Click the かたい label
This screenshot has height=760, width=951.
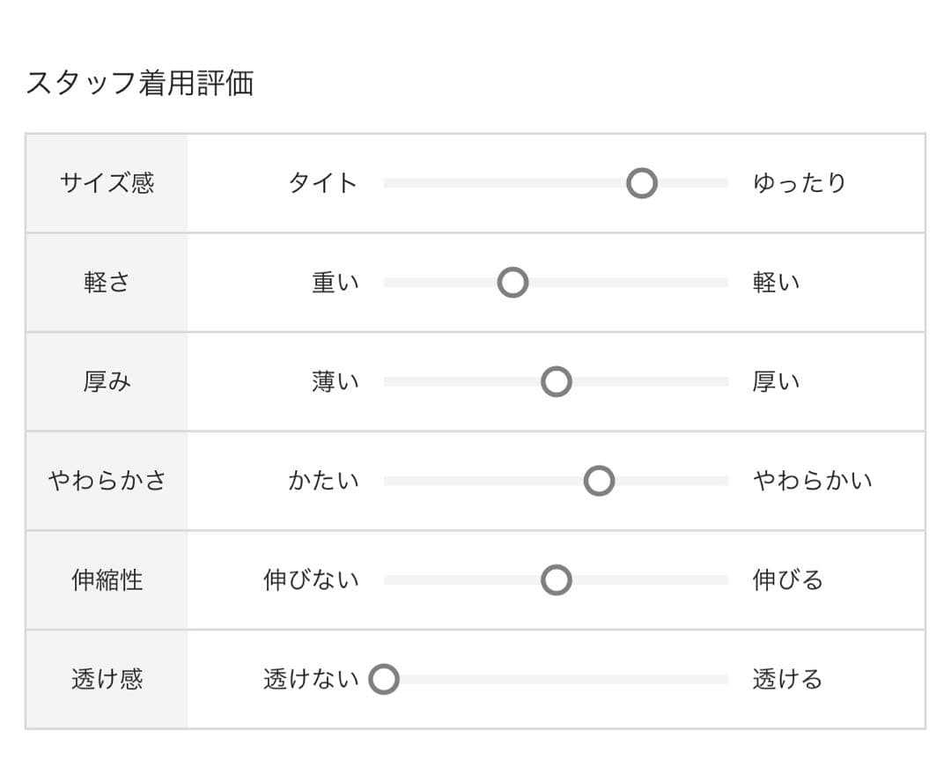323,481
